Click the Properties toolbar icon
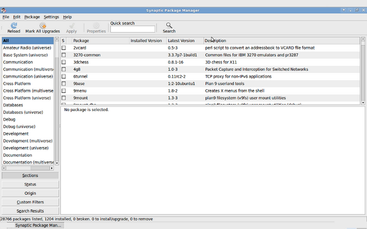Screen dimensions: 367x229 (x=96, y=25)
